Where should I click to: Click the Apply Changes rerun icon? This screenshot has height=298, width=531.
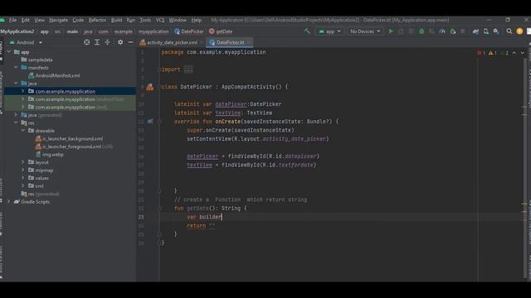[x=401, y=31]
